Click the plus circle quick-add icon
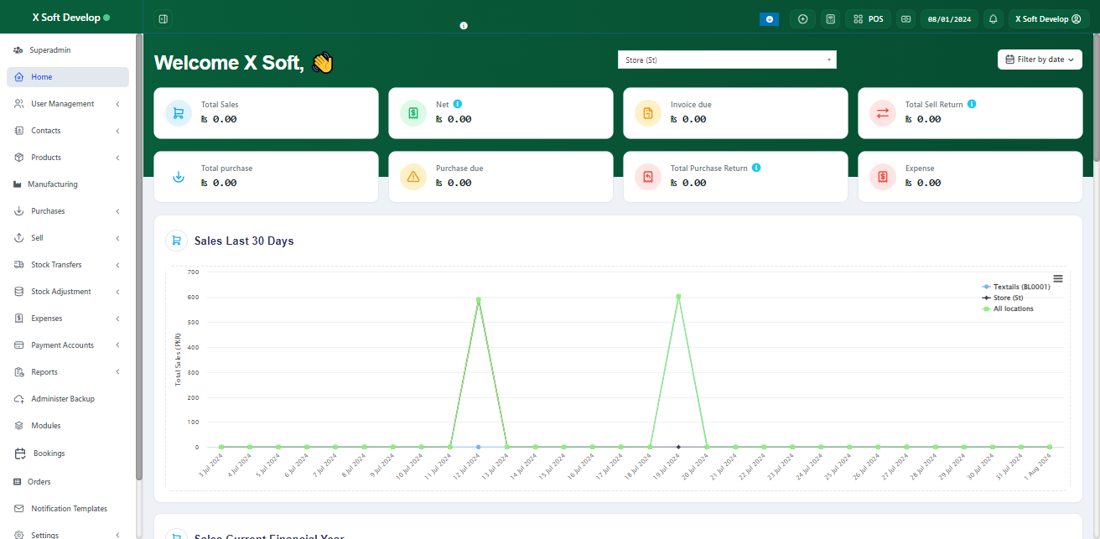The image size is (1100, 539). pyautogui.click(x=802, y=18)
